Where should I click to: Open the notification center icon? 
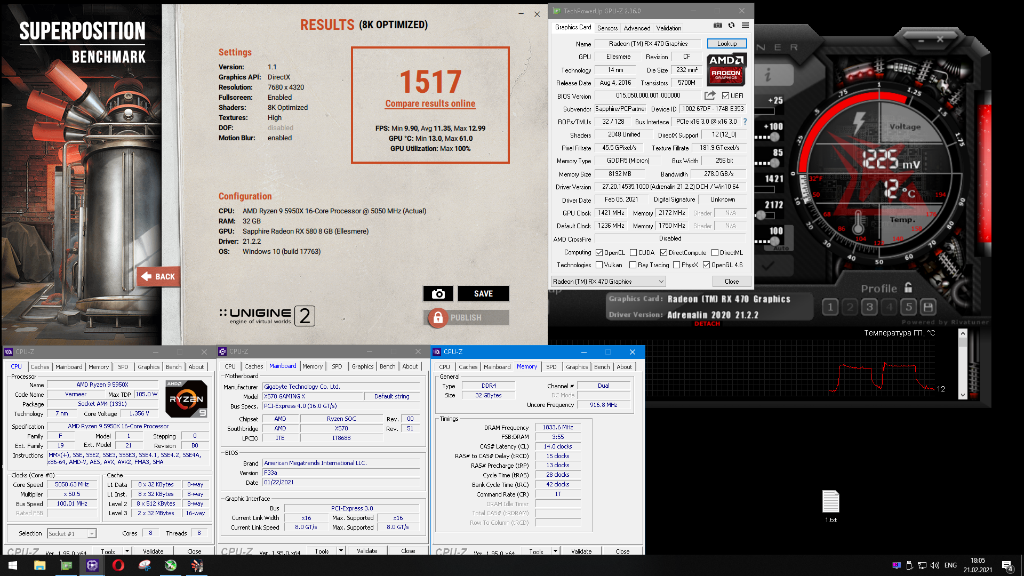[x=1007, y=565]
